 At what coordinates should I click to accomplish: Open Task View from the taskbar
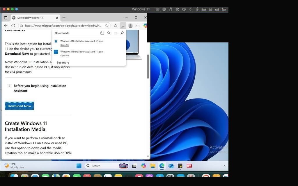pyautogui.click(x=134, y=166)
